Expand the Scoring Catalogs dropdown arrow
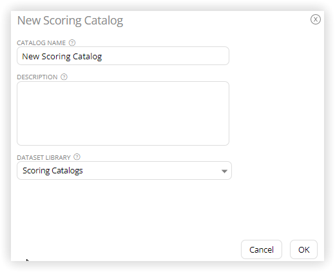 [x=224, y=171]
